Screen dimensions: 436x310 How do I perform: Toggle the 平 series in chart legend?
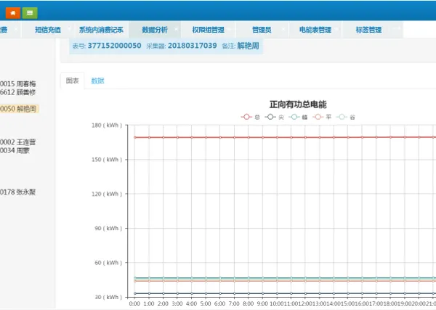pos(322,117)
